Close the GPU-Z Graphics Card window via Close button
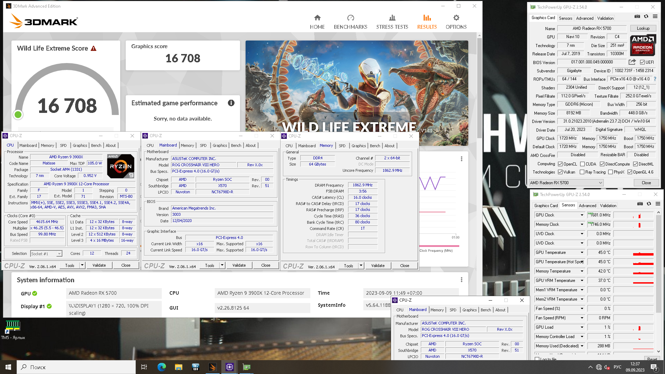This screenshot has width=665, height=374. point(646,183)
